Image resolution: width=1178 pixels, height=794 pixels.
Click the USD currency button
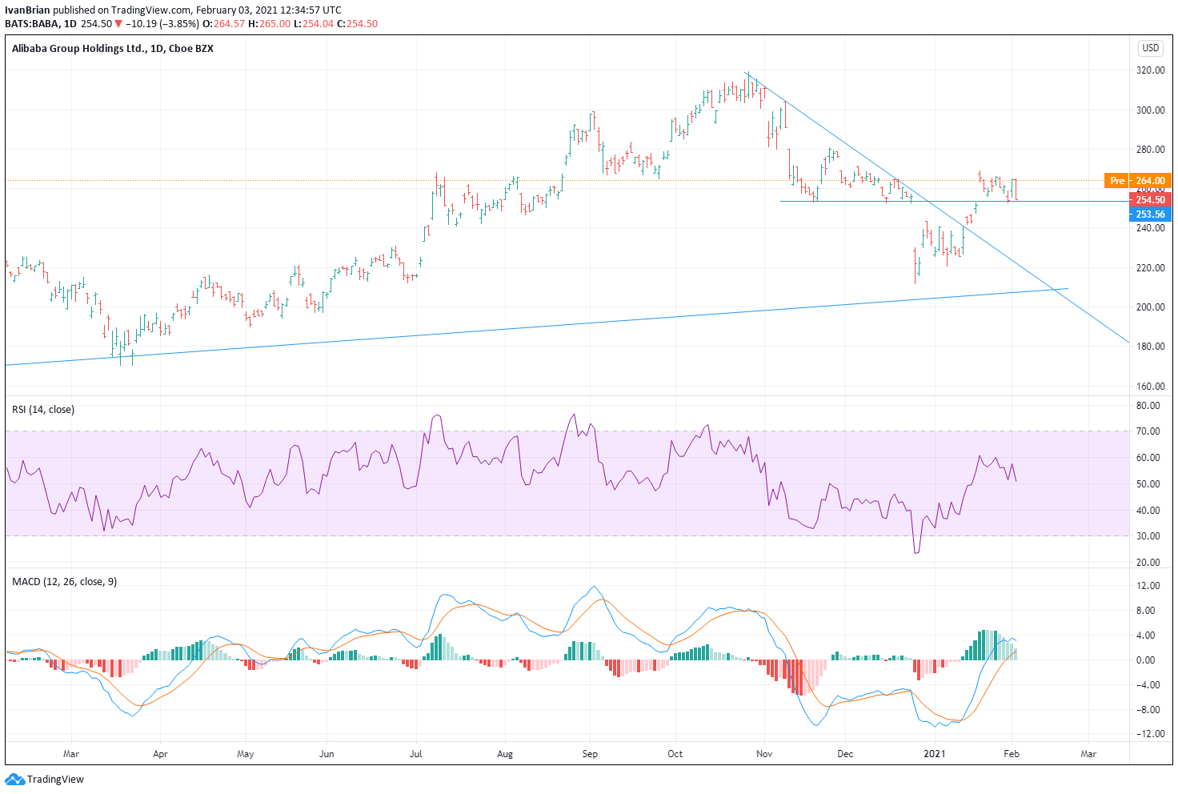coord(1150,48)
